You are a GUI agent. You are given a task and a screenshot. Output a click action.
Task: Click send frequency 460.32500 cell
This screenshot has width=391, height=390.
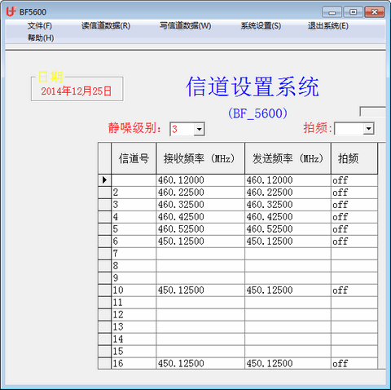click(288, 205)
